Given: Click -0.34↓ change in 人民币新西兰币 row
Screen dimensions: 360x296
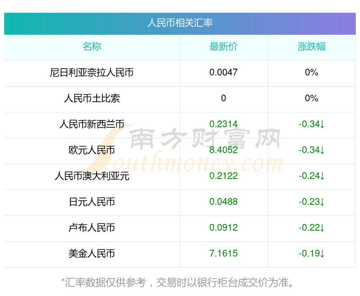Looking at the screenshot, I should coord(312,124).
